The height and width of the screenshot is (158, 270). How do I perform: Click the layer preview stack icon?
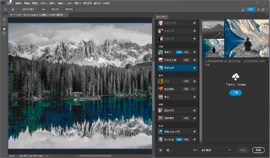[168, 150]
